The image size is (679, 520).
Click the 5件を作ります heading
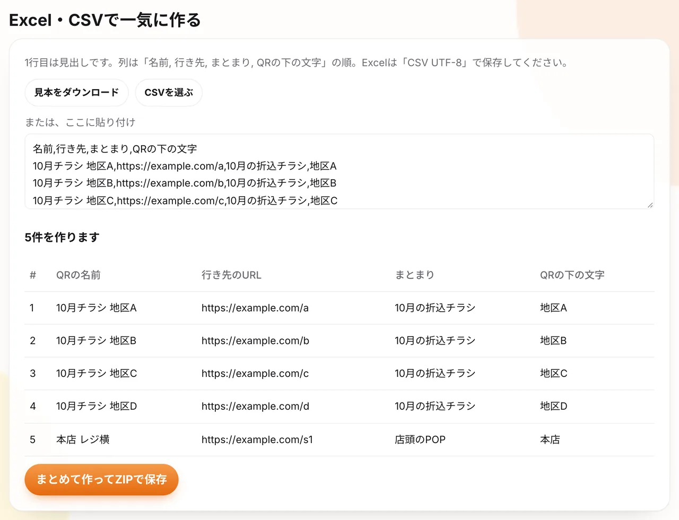62,237
